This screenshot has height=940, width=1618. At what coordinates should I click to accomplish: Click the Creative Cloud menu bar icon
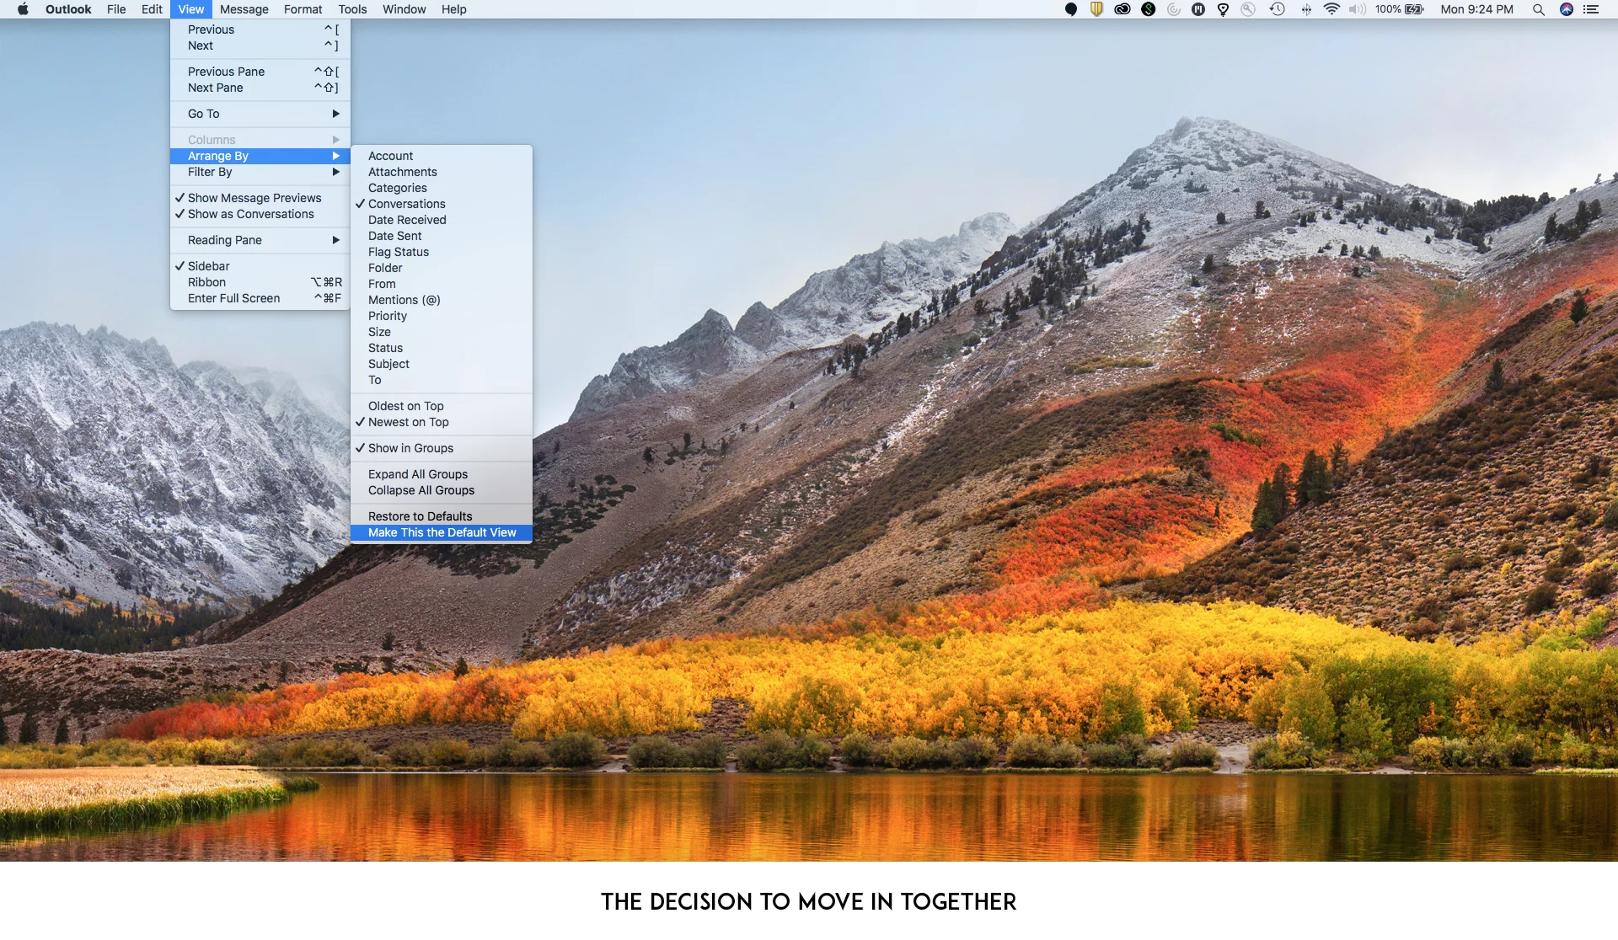[1122, 9]
